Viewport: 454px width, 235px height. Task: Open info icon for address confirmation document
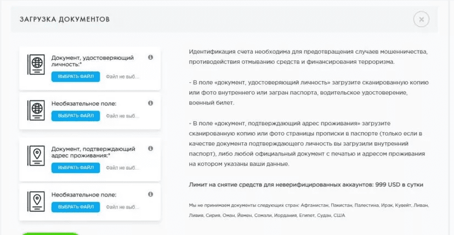[150, 148]
